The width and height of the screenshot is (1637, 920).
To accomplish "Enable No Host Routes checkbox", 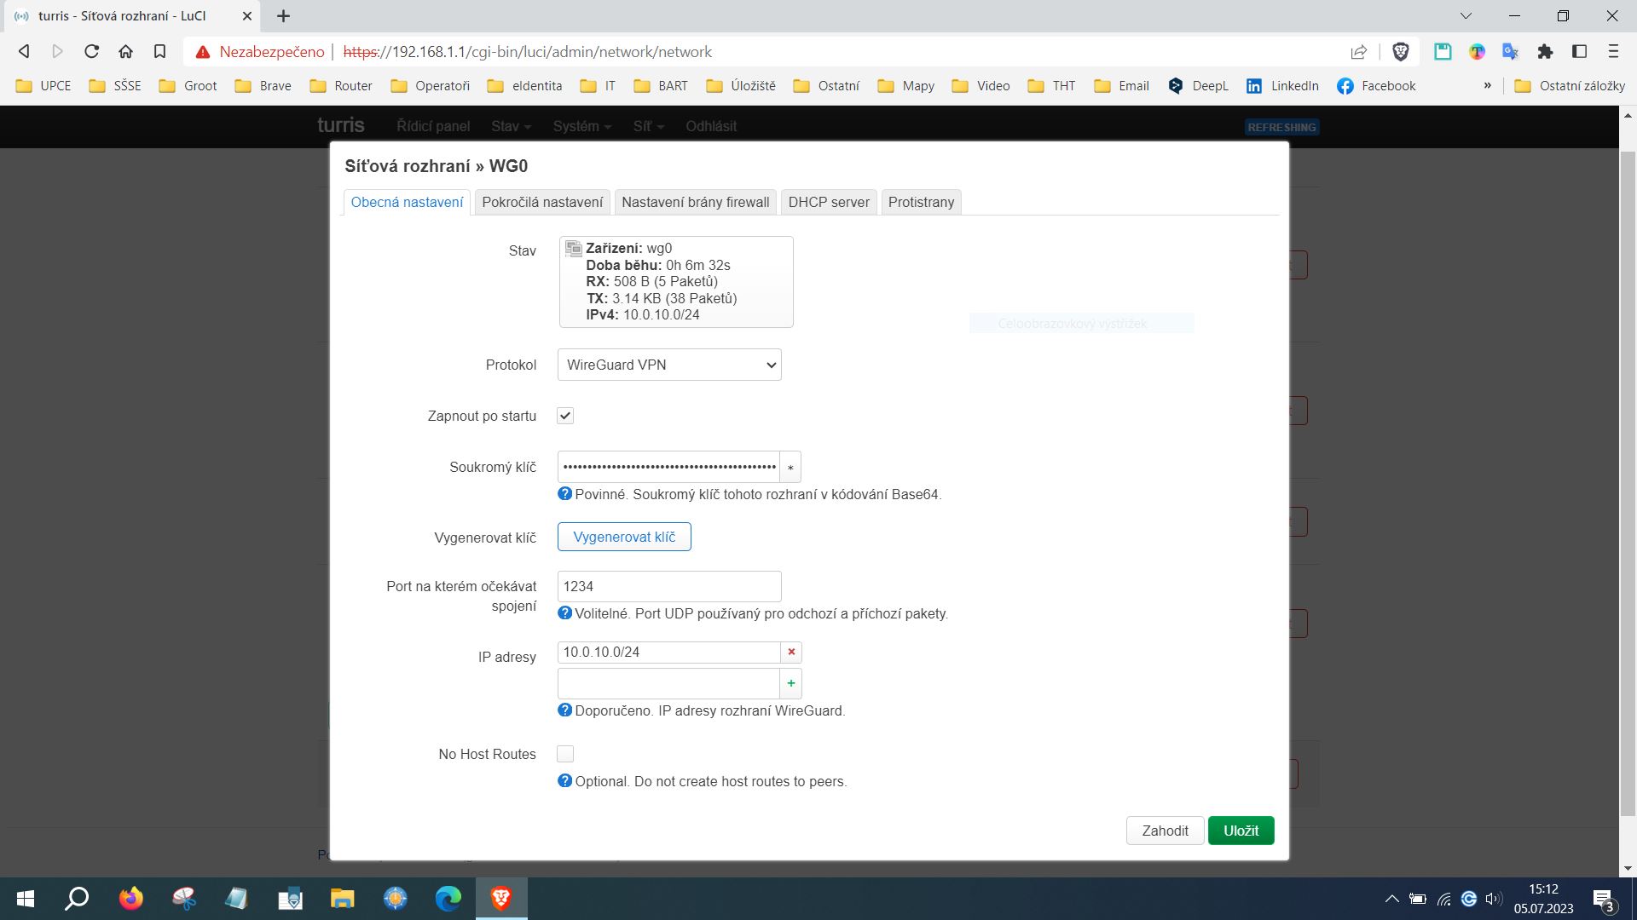I will [x=565, y=754].
